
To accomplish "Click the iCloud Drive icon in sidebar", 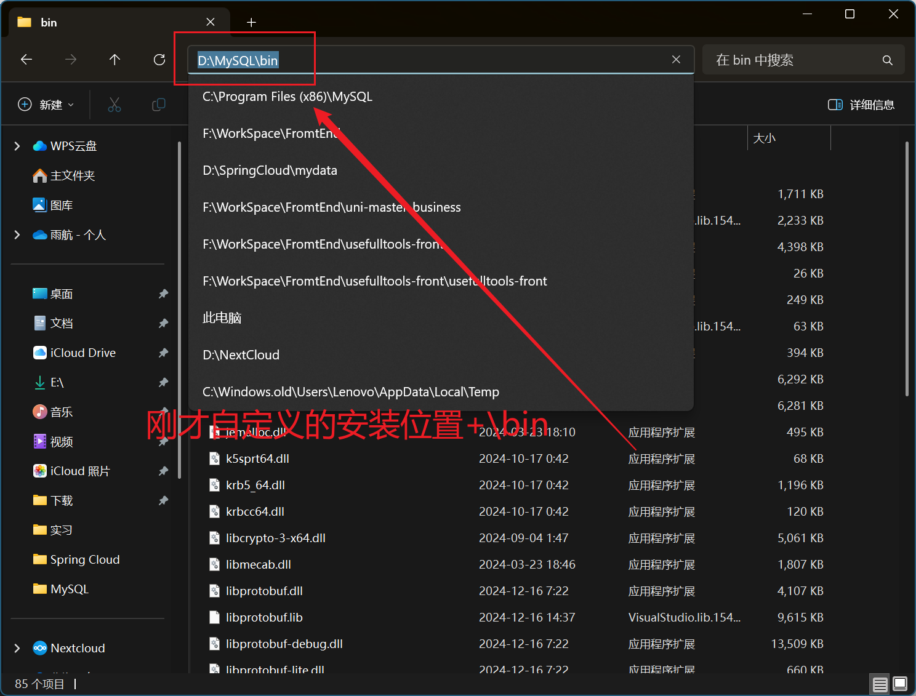I will 40,353.
